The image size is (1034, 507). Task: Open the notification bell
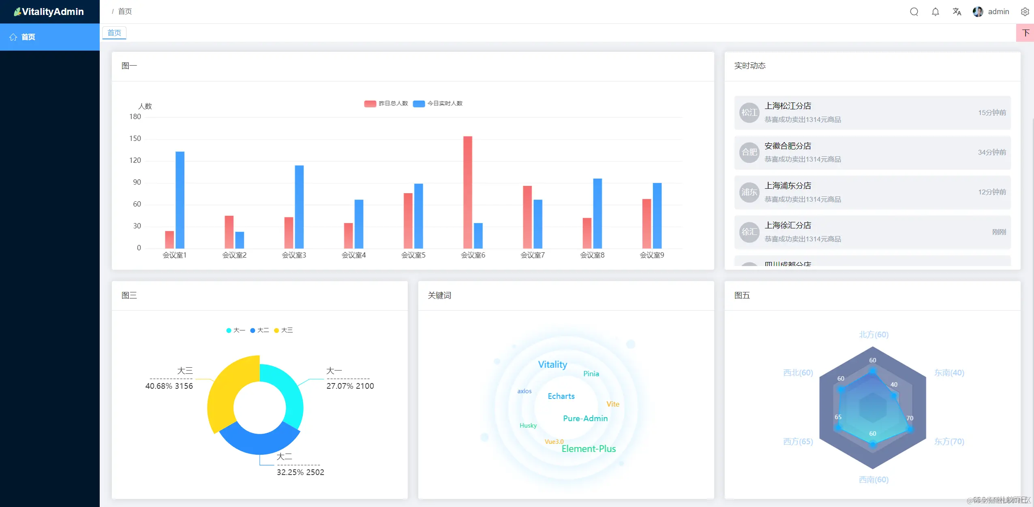coord(935,12)
